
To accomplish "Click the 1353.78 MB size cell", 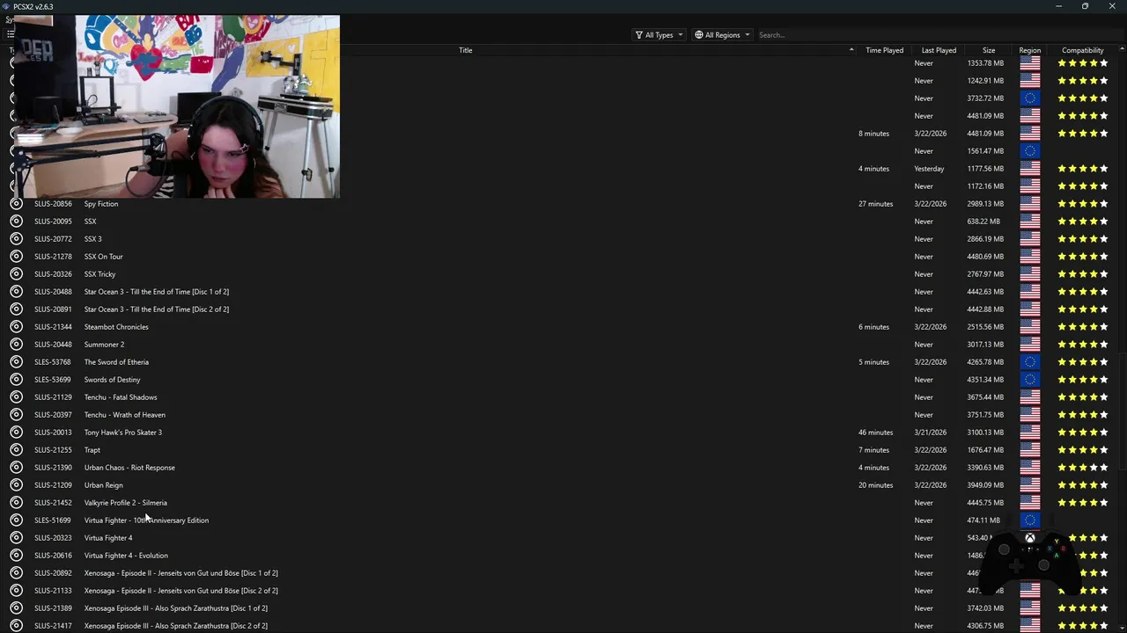I will [x=985, y=62].
